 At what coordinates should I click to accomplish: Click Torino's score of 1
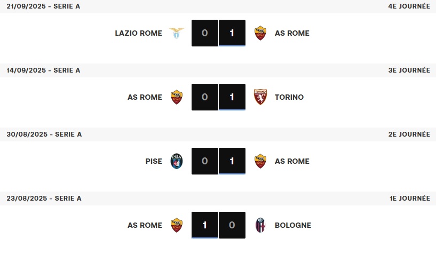tap(232, 97)
